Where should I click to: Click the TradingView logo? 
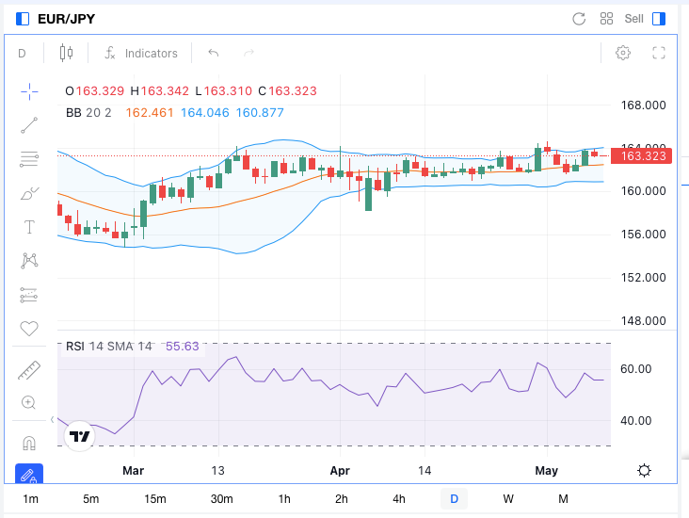point(79,436)
